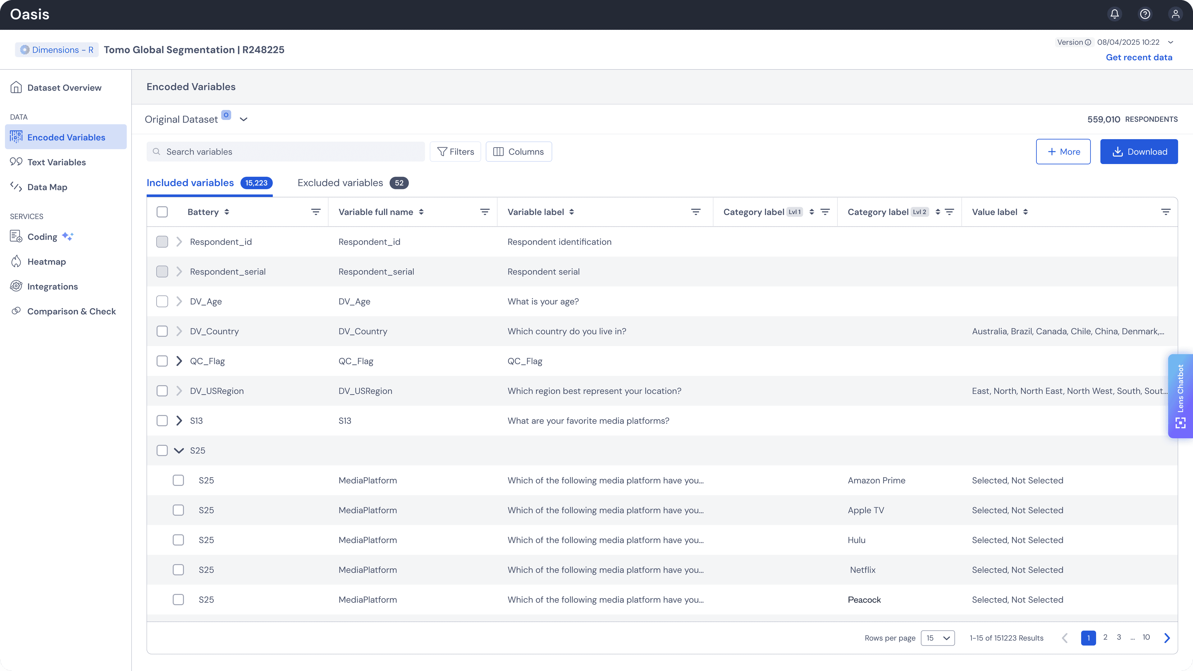Go to results page 2
1193x671 pixels.
(x=1105, y=638)
